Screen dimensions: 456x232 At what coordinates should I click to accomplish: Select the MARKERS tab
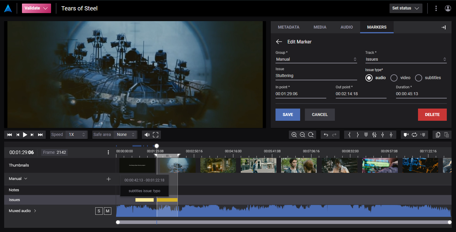click(x=377, y=27)
